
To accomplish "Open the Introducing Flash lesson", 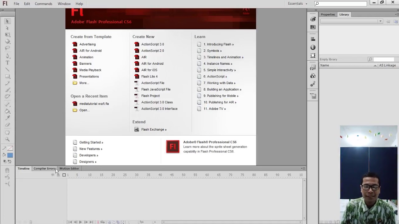I will point(215,44).
